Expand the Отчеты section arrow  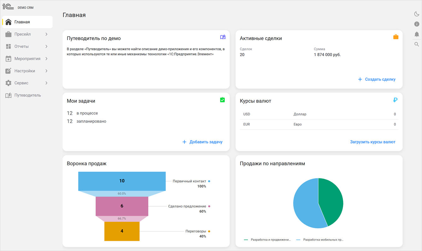[46, 46]
